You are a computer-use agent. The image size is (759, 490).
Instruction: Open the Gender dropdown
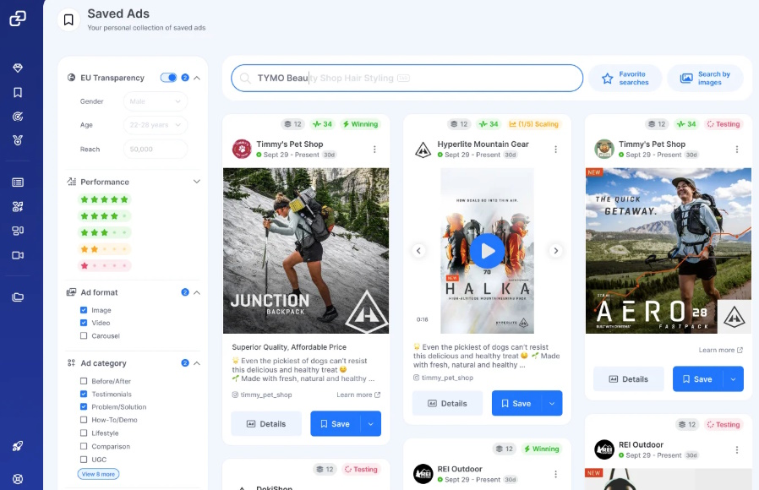click(156, 101)
